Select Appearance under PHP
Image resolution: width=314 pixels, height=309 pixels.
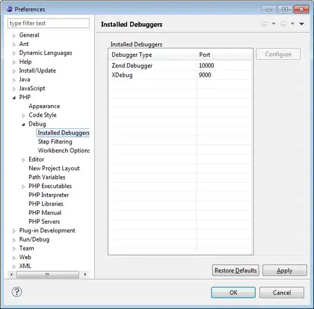click(x=44, y=106)
